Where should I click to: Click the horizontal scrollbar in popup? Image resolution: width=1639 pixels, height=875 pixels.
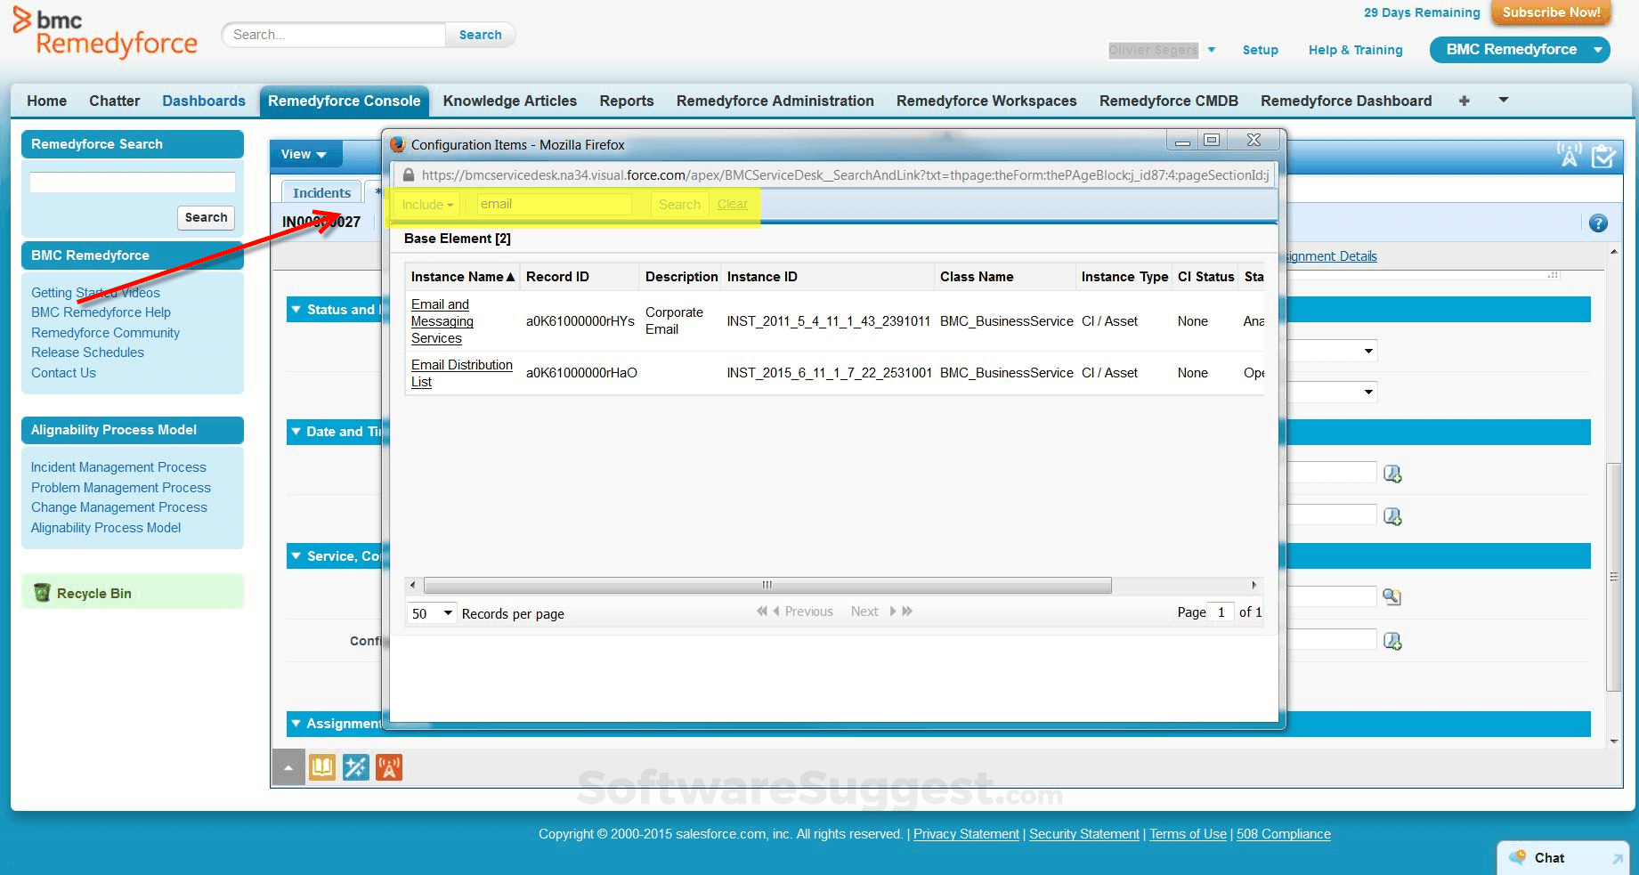pos(767,586)
